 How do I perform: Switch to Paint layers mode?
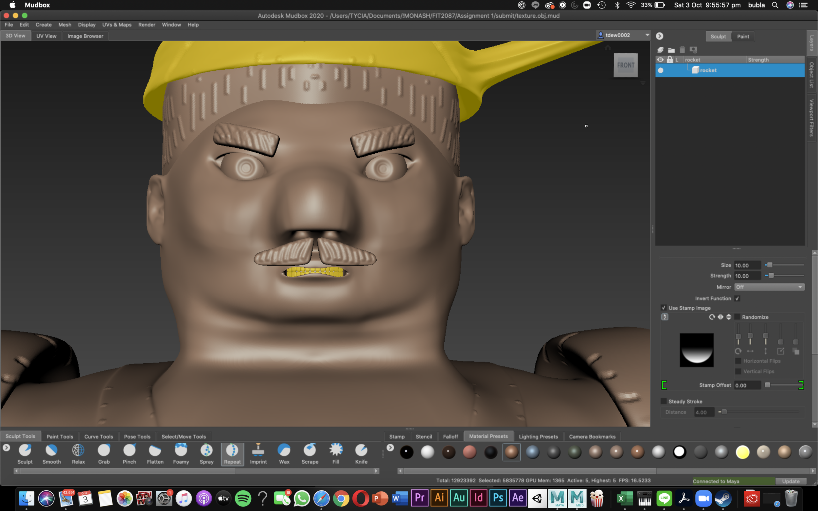tap(743, 37)
